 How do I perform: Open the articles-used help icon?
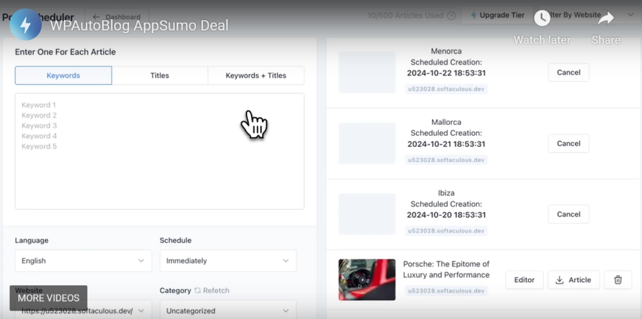click(451, 16)
